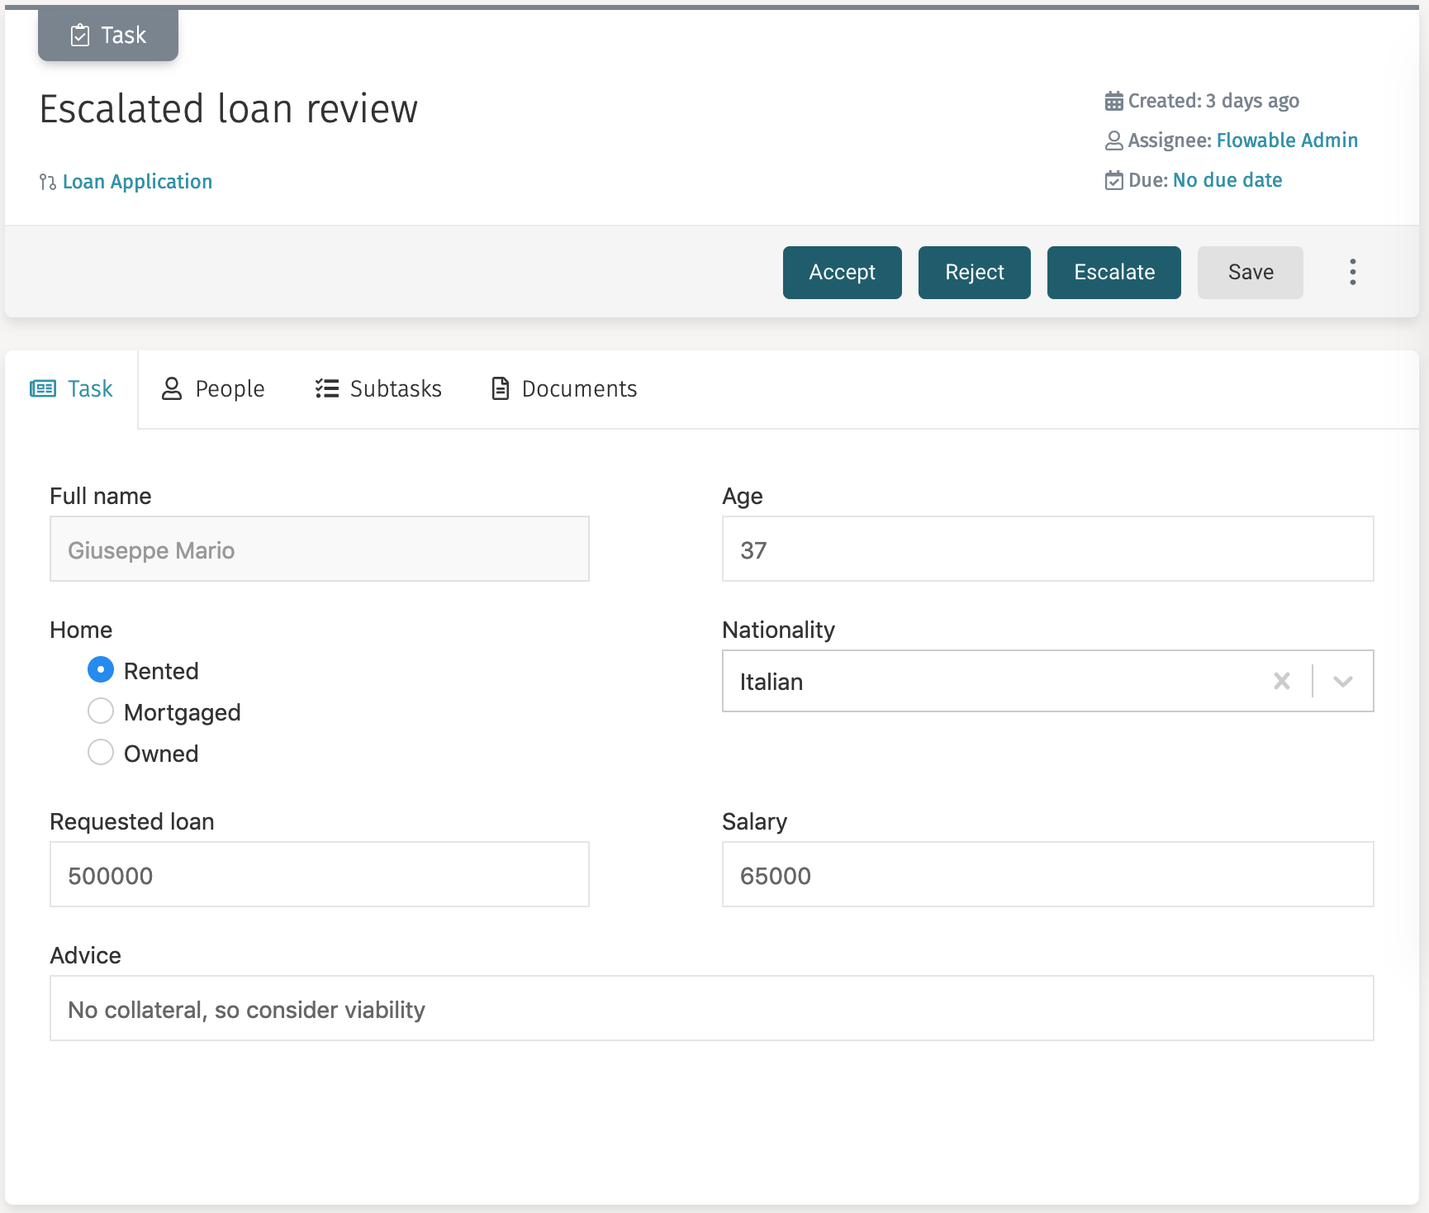Switch to the People tab
1429x1213 pixels.
click(213, 388)
